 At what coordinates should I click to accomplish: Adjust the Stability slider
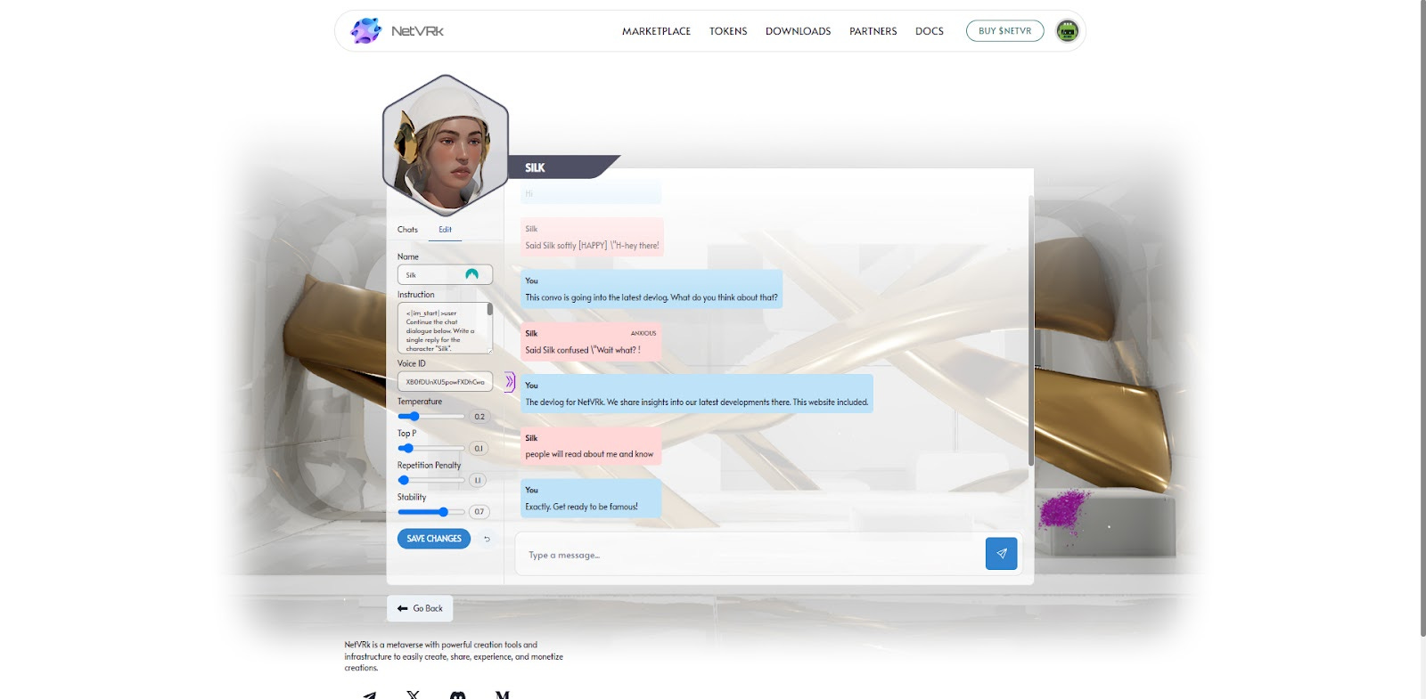point(431,511)
